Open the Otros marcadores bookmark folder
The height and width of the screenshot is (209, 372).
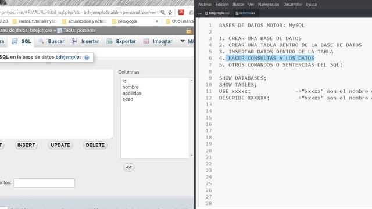point(180,21)
